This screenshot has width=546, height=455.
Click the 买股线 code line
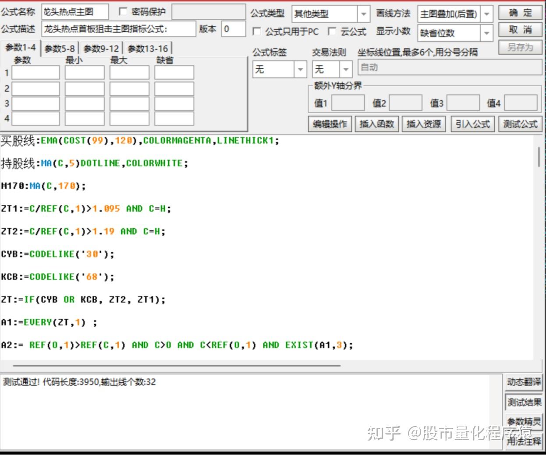click(140, 141)
